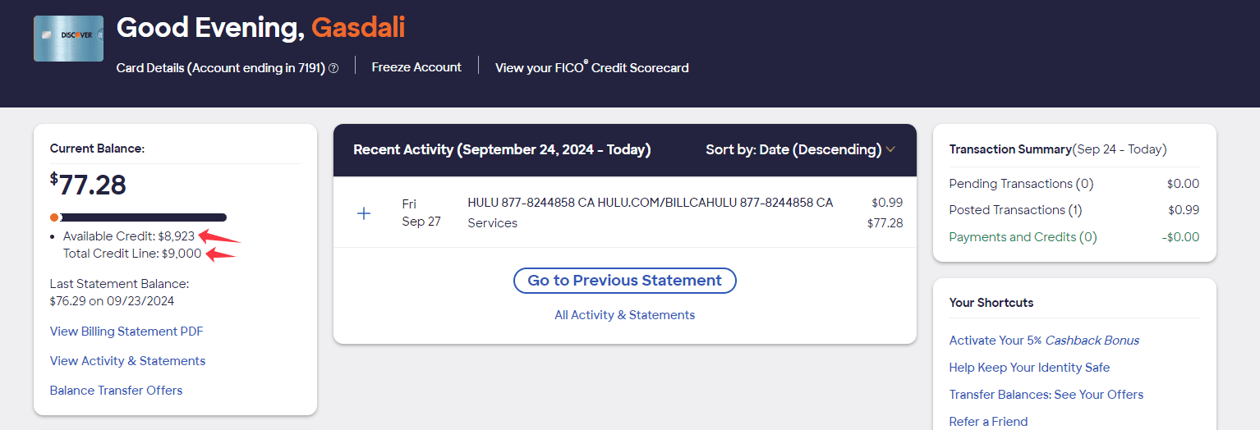Viewport: 1260px width, 430px height.
Task: Select the Freeze Account option
Action: tap(416, 67)
